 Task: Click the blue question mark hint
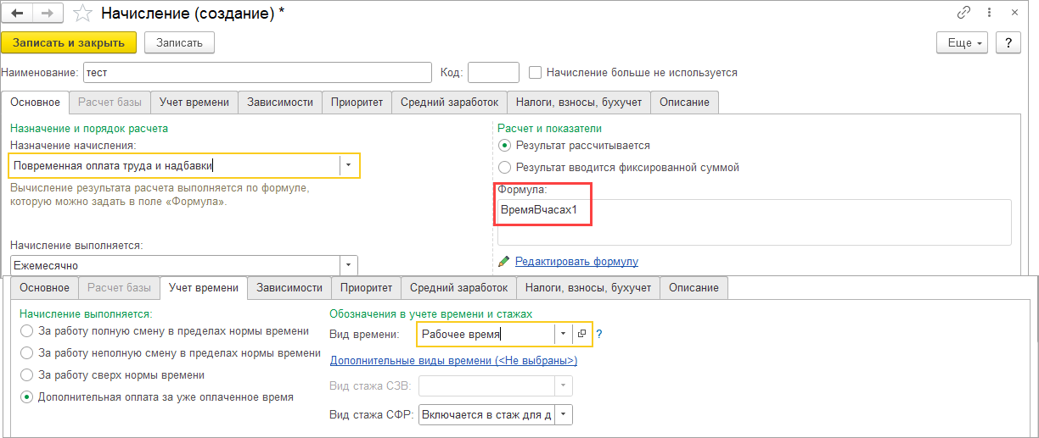[x=599, y=335]
